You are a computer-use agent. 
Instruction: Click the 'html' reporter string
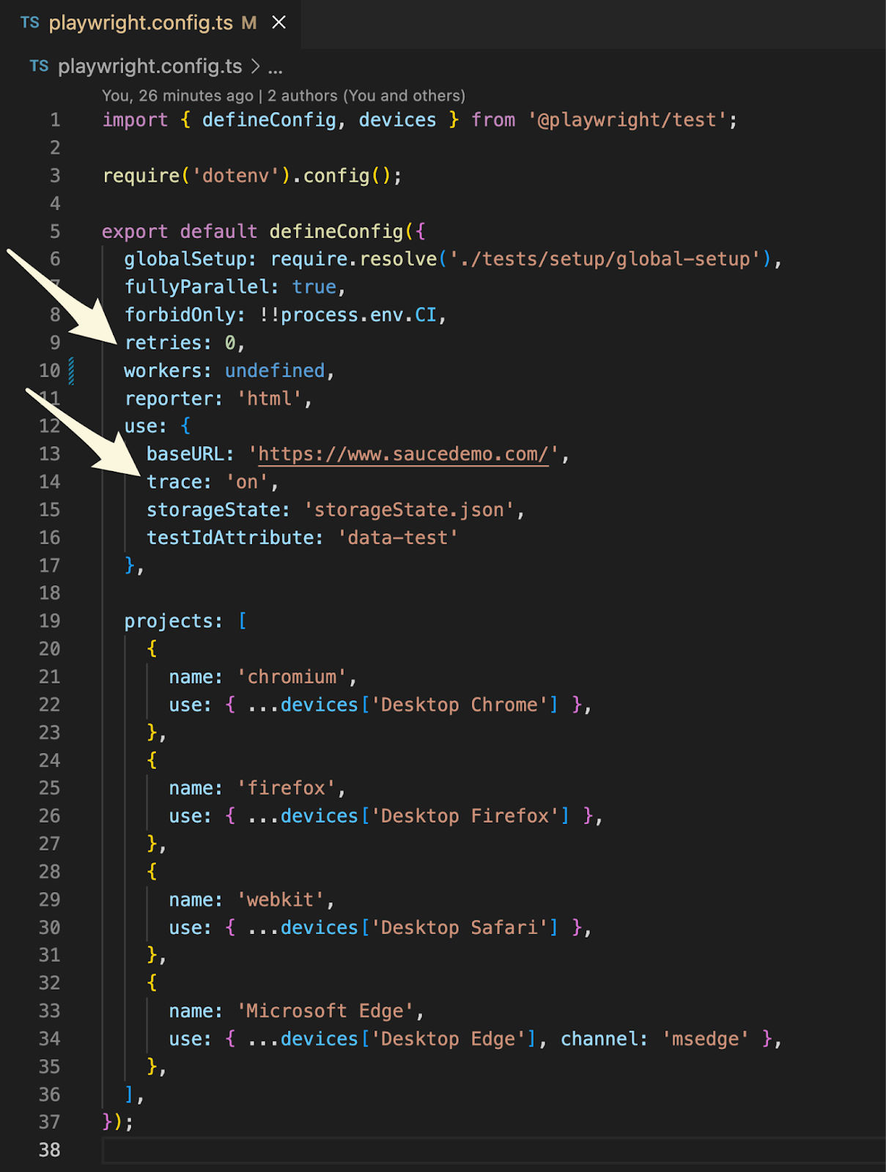click(x=269, y=398)
